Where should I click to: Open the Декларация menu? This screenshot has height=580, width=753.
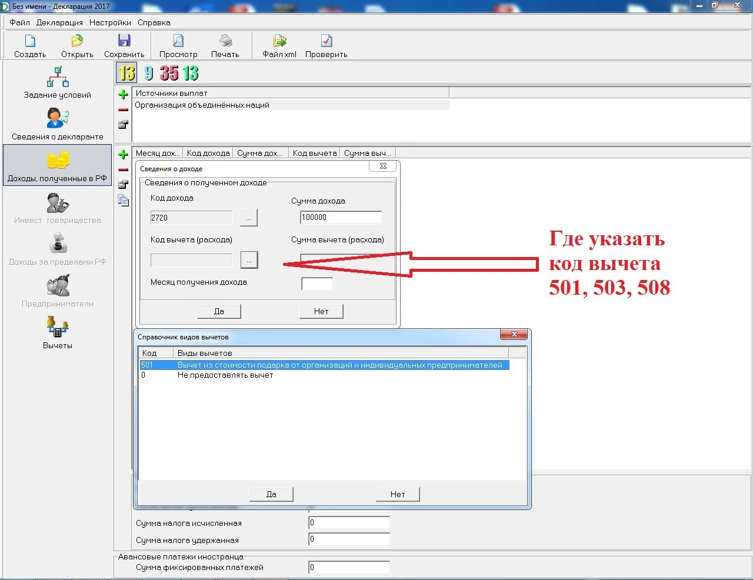pos(59,22)
